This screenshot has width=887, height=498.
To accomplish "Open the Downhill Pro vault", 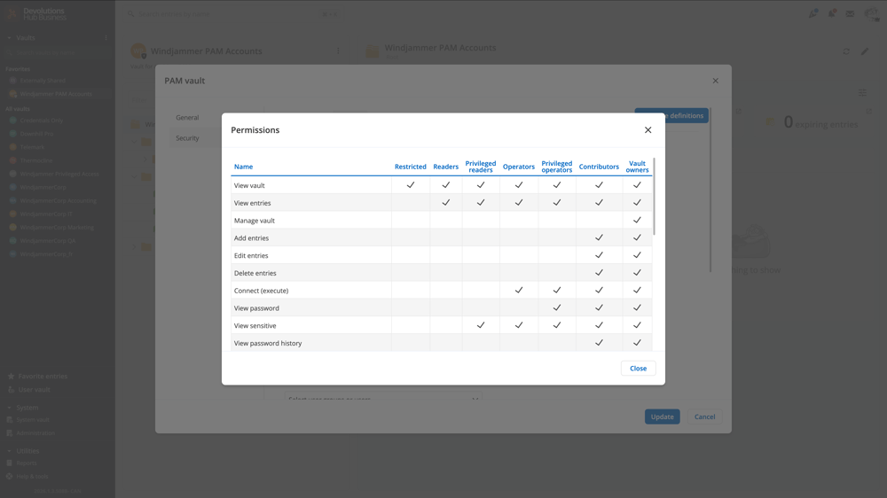I will click(x=36, y=134).
